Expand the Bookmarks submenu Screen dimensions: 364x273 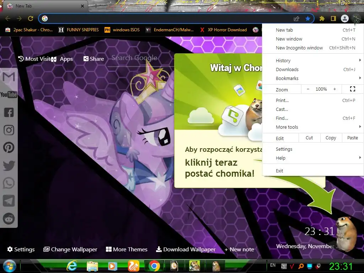(x=313, y=78)
